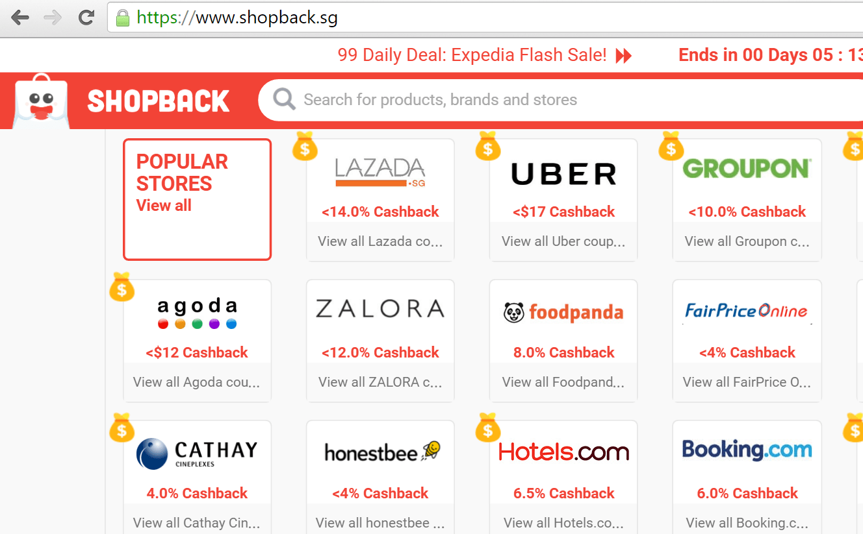Reload the page using the refresh icon
863x534 pixels.
point(86,18)
